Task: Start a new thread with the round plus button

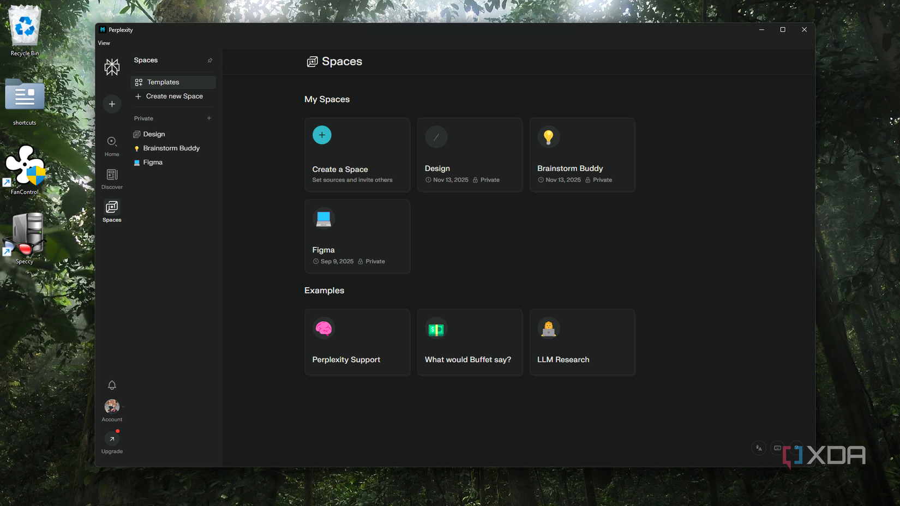Action: coord(112,104)
